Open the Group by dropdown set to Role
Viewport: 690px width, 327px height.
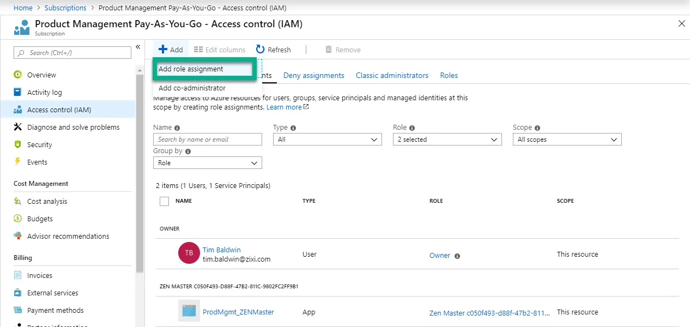pyautogui.click(x=207, y=163)
